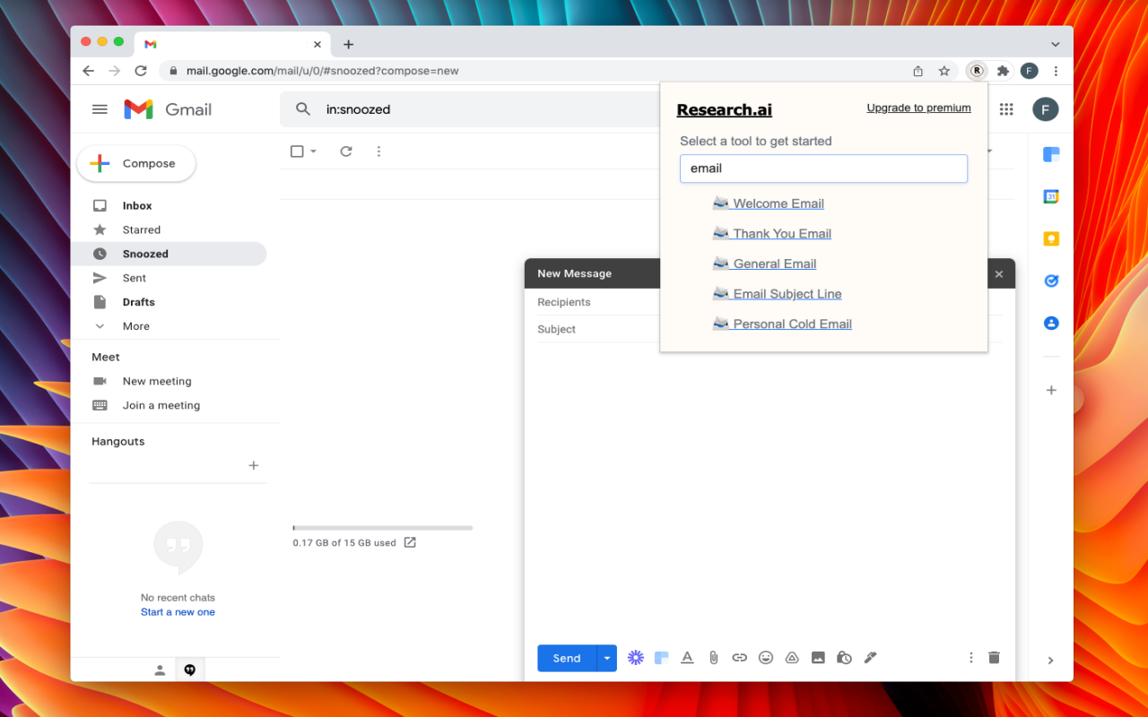Click the search magnifier icon in Gmail

click(303, 109)
